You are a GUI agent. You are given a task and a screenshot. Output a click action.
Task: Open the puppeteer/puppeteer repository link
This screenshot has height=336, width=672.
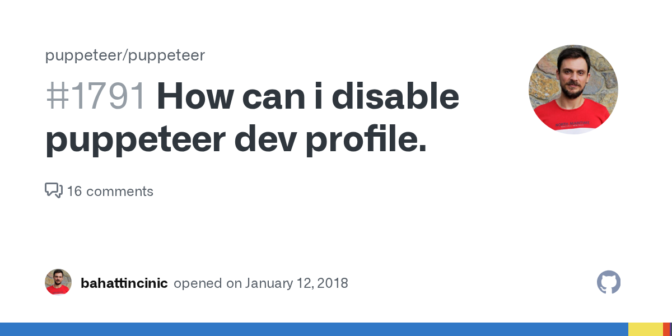click(x=125, y=55)
